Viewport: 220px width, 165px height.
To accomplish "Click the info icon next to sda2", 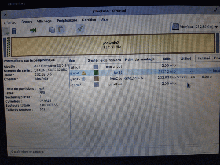I will 84,78.
